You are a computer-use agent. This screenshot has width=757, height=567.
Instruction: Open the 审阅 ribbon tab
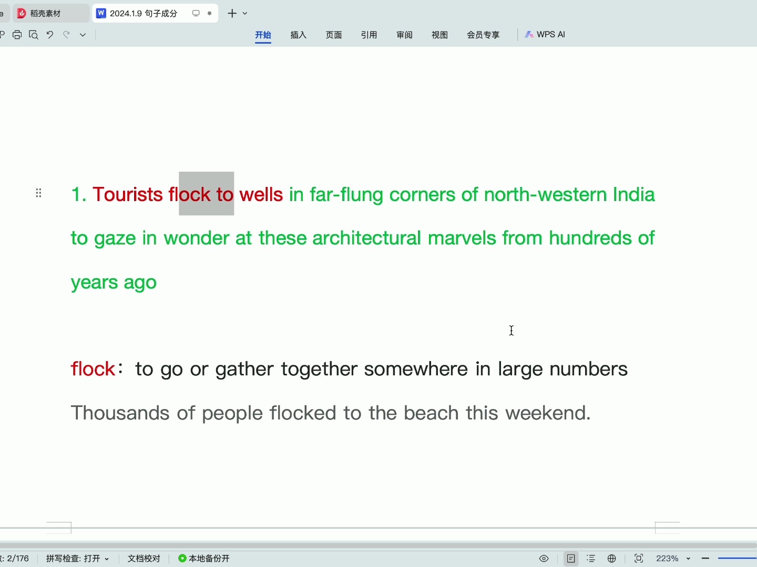[x=404, y=35]
